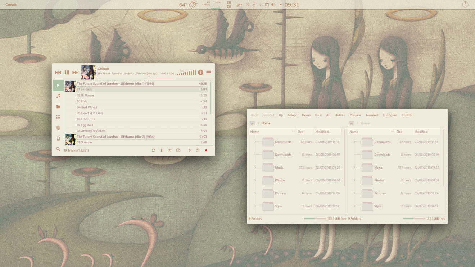Viewport: 475px width, 267px height.
Task: Click New in file manager toolbar
Action: (x=318, y=115)
